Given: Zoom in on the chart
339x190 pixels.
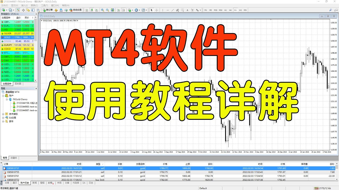Looking at the screenshot, I should click(x=102, y=10).
